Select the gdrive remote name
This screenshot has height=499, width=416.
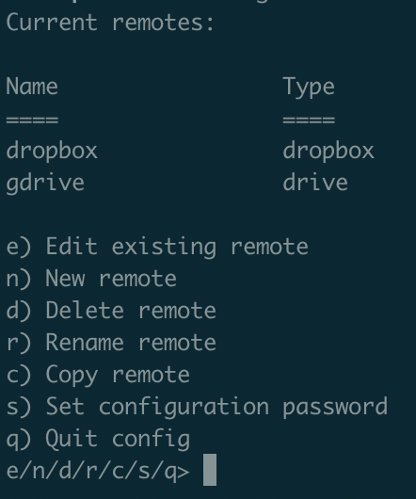(45, 184)
